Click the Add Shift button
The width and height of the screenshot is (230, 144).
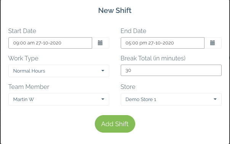[115, 124]
